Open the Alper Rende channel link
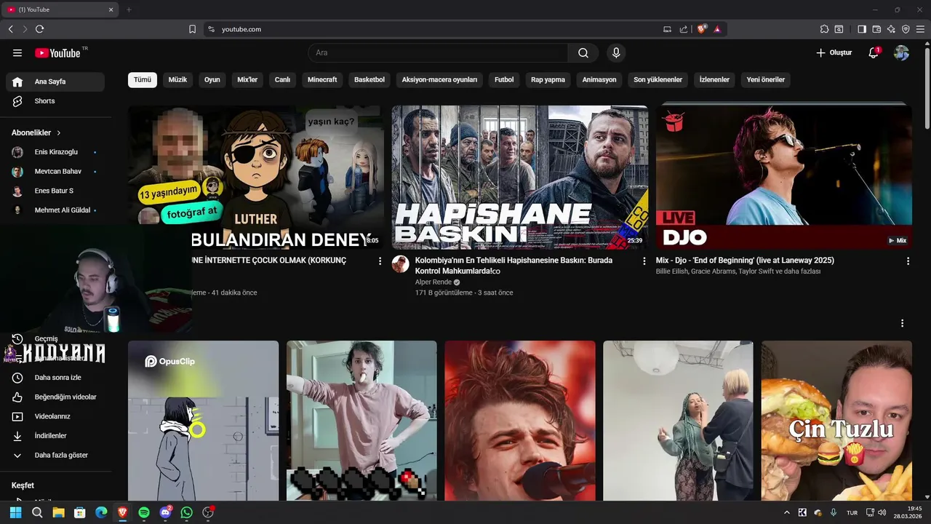 click(433, 282)
